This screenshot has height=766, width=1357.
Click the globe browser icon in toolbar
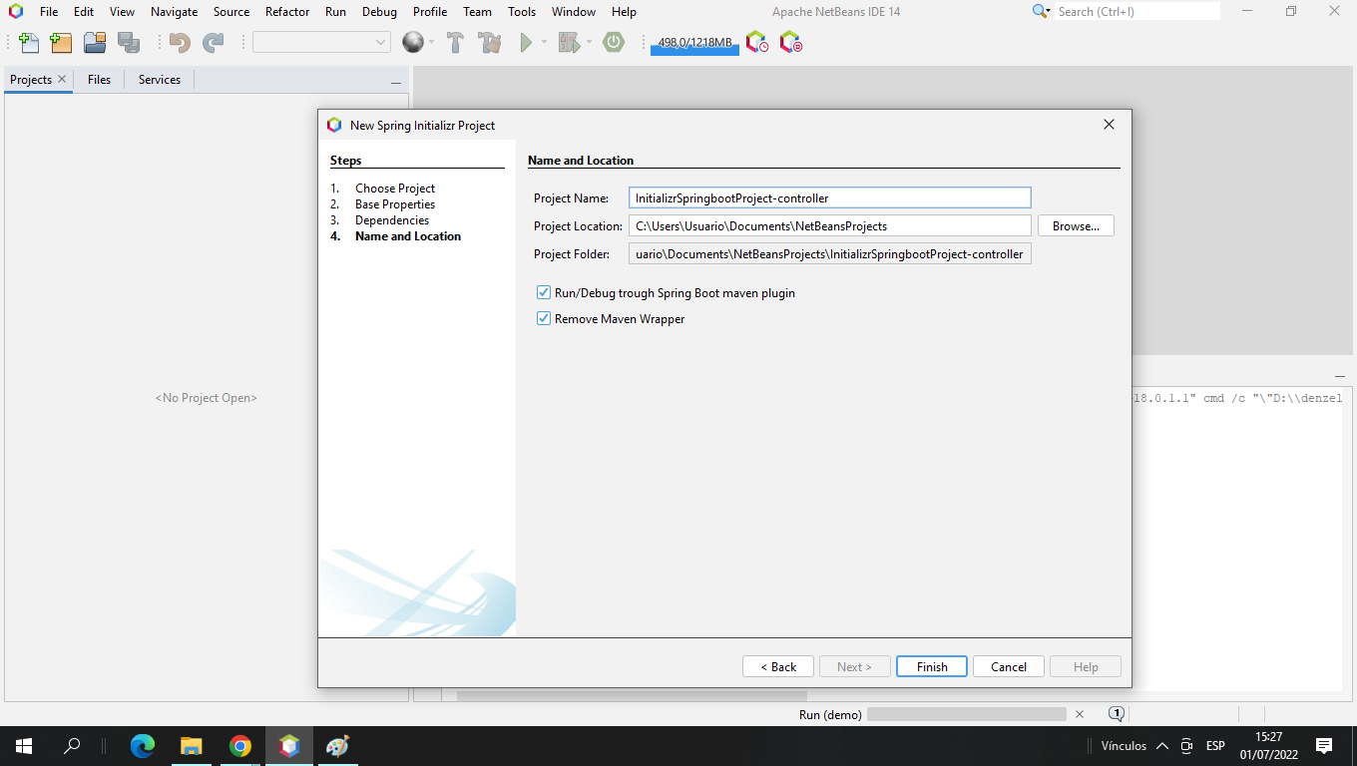pyautogui.click(x=412, y=43)
